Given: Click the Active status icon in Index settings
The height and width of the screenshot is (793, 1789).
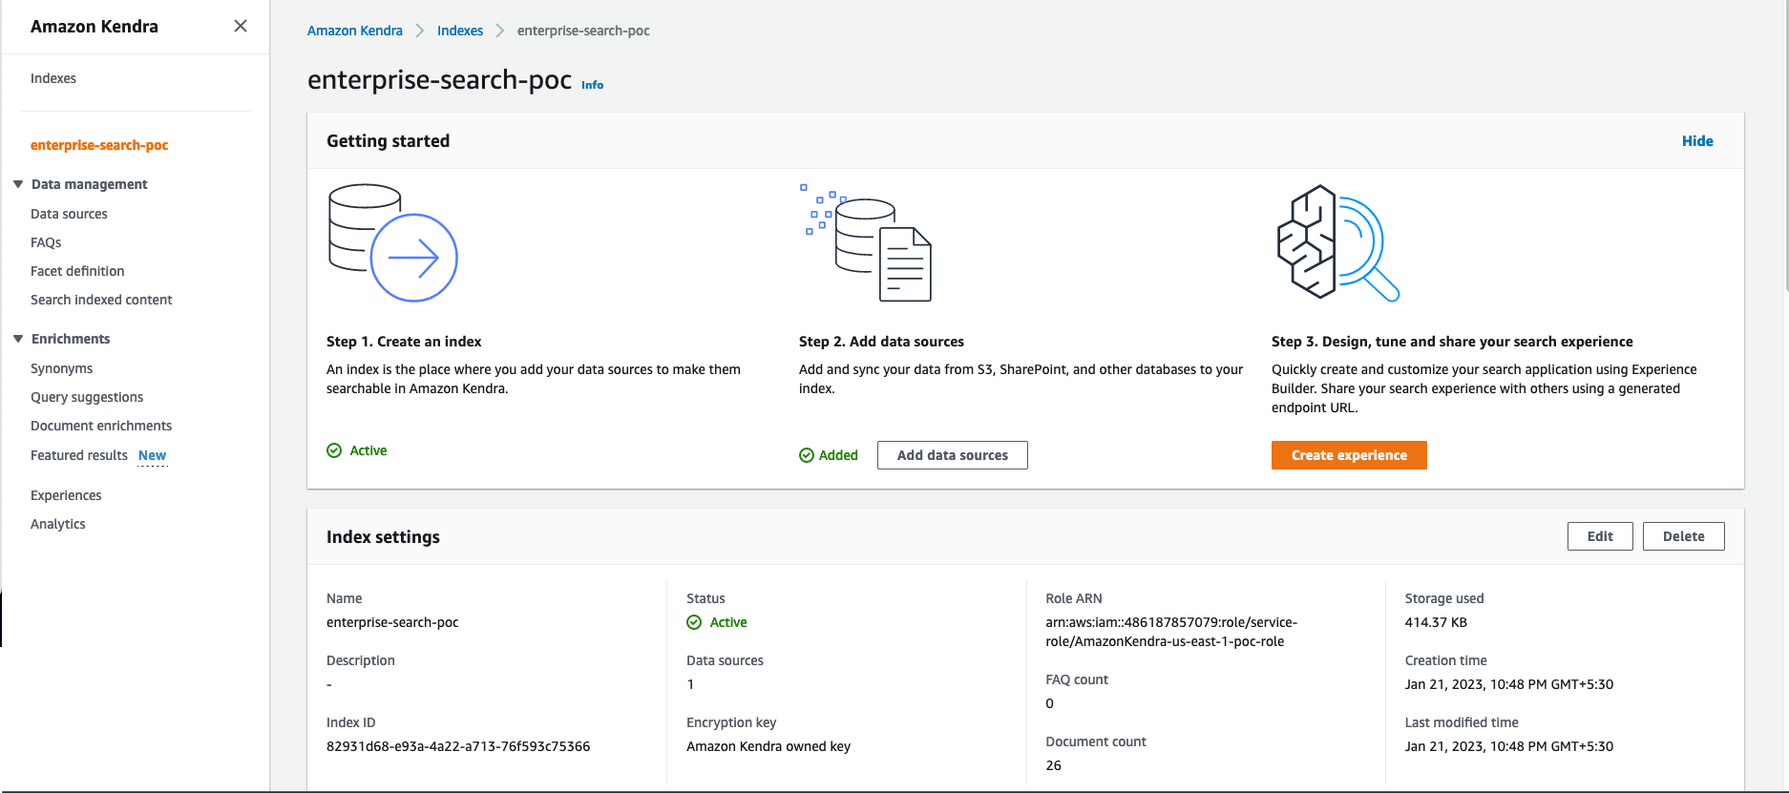Looking at the screenshot, I should click(694, 622).
